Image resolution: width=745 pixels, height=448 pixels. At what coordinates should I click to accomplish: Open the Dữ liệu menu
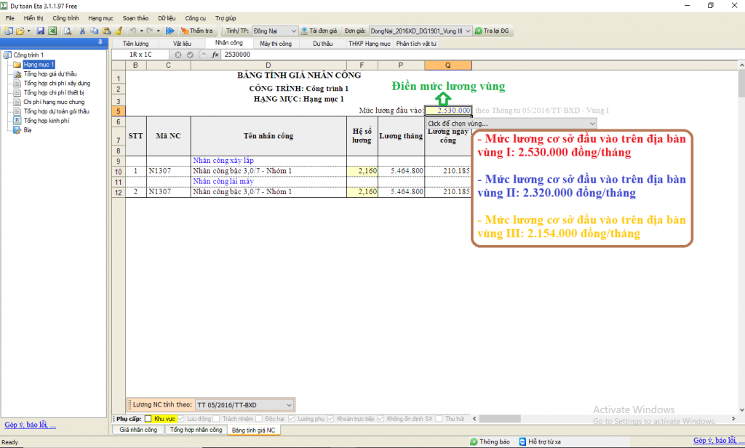(x=167, y=17)
